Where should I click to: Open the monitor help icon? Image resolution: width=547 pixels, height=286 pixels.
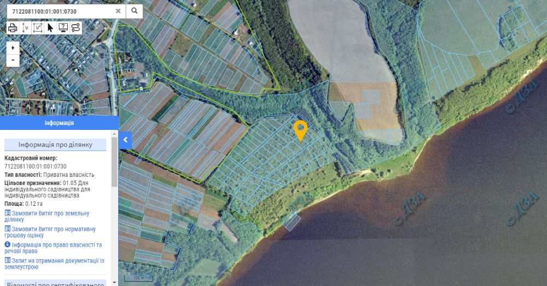coord(63,28)
